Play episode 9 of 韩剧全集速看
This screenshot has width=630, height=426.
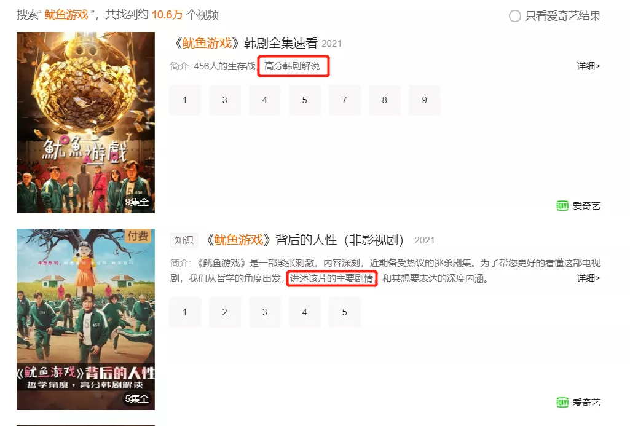pyautogui.click(x=424, y=100)
